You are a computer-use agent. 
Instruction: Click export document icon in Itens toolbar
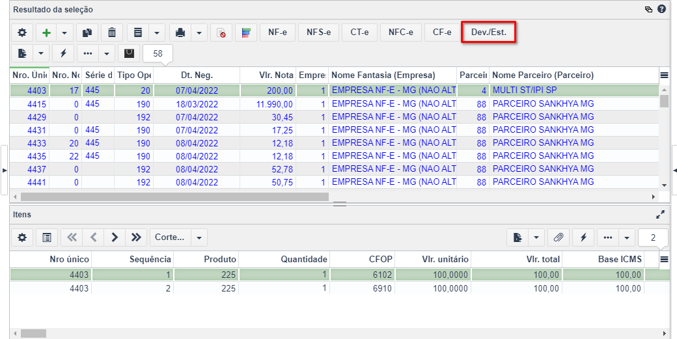518,237
